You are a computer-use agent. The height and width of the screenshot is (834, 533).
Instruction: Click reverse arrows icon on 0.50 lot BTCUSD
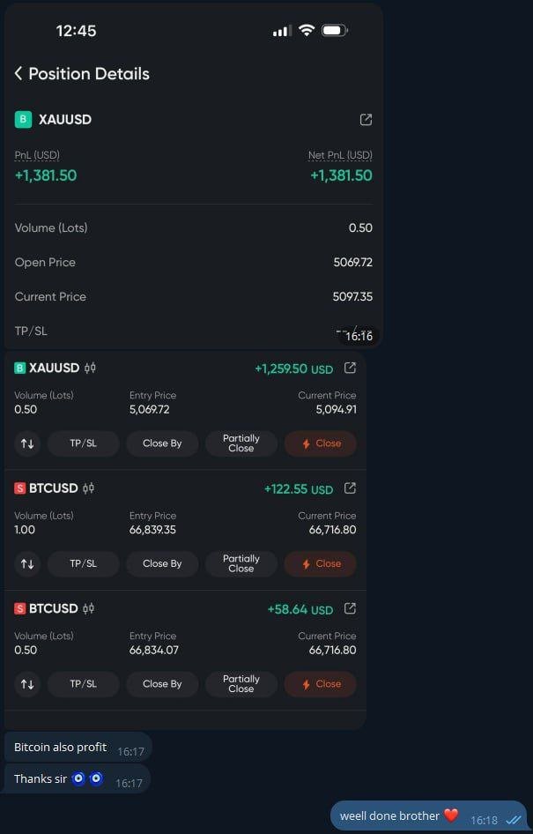(x=27, y=684)
